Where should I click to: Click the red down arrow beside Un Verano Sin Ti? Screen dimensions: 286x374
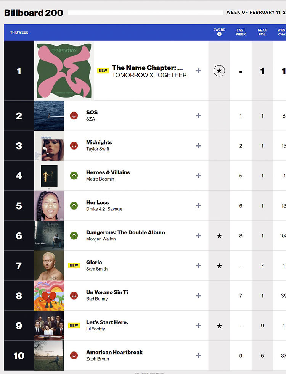click(74, 296)
